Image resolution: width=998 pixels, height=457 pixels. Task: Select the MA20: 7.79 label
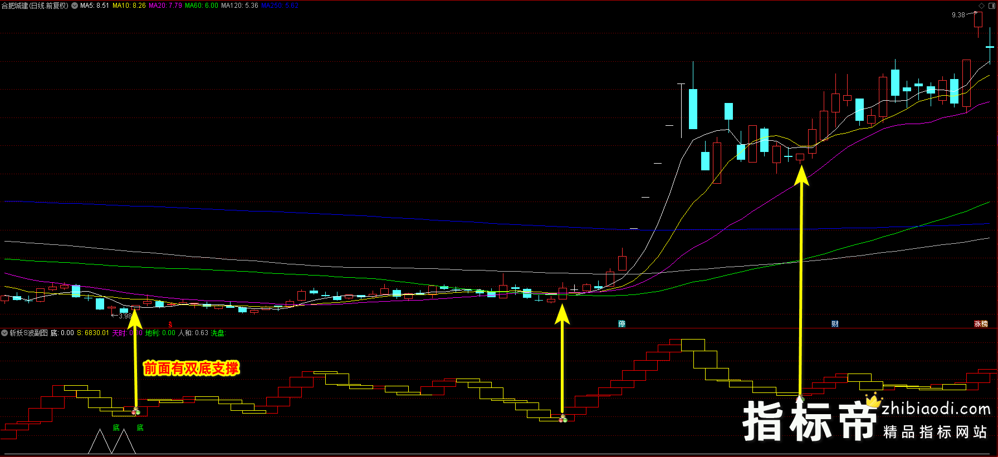click(165, 6)
